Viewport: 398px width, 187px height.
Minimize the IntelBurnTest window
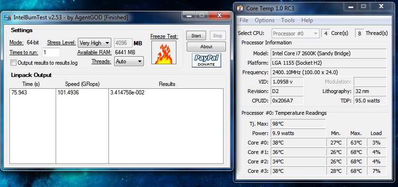189,16
